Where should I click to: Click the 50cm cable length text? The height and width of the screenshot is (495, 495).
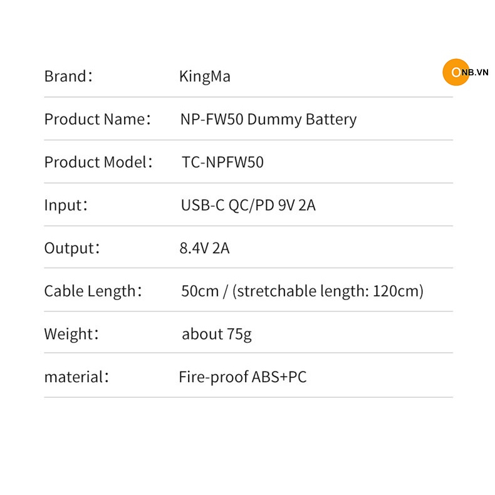(200, 291)
